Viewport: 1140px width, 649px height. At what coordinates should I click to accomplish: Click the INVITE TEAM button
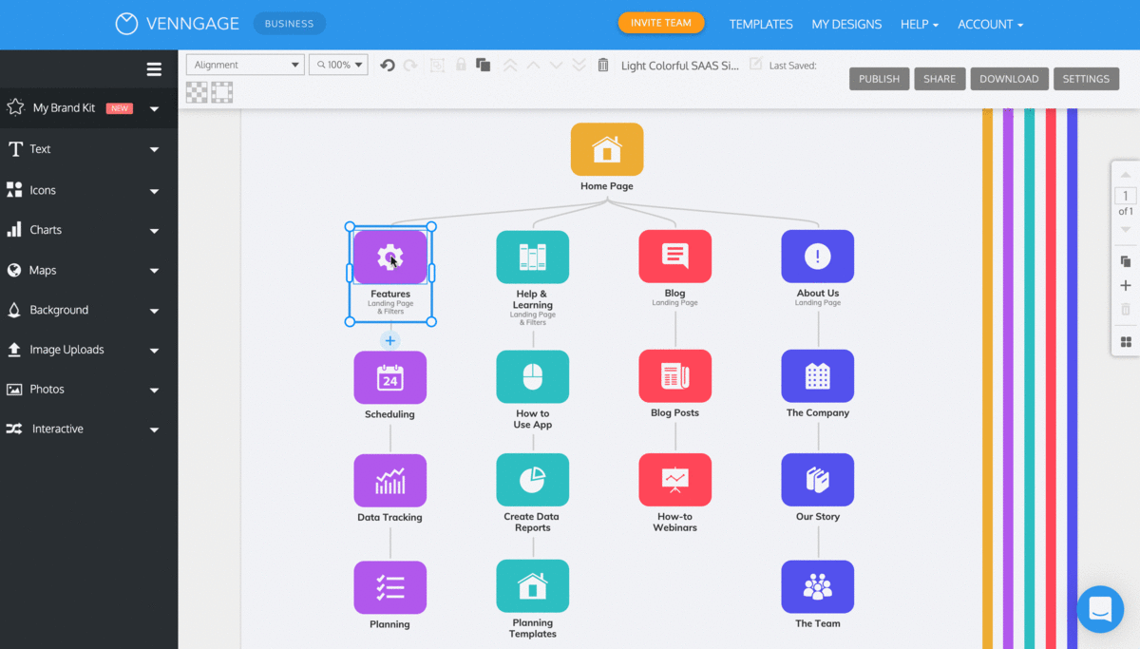point(661,23)
